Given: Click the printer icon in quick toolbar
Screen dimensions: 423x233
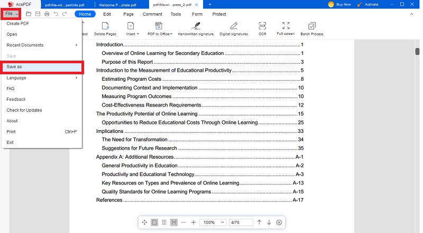Looking at the screenshot, I should click(47, 14).
